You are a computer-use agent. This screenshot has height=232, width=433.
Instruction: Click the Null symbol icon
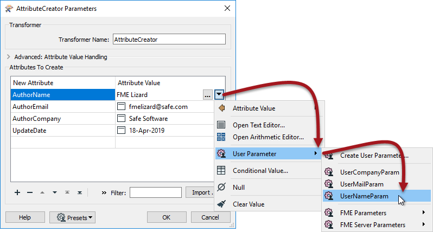[221, 187]
